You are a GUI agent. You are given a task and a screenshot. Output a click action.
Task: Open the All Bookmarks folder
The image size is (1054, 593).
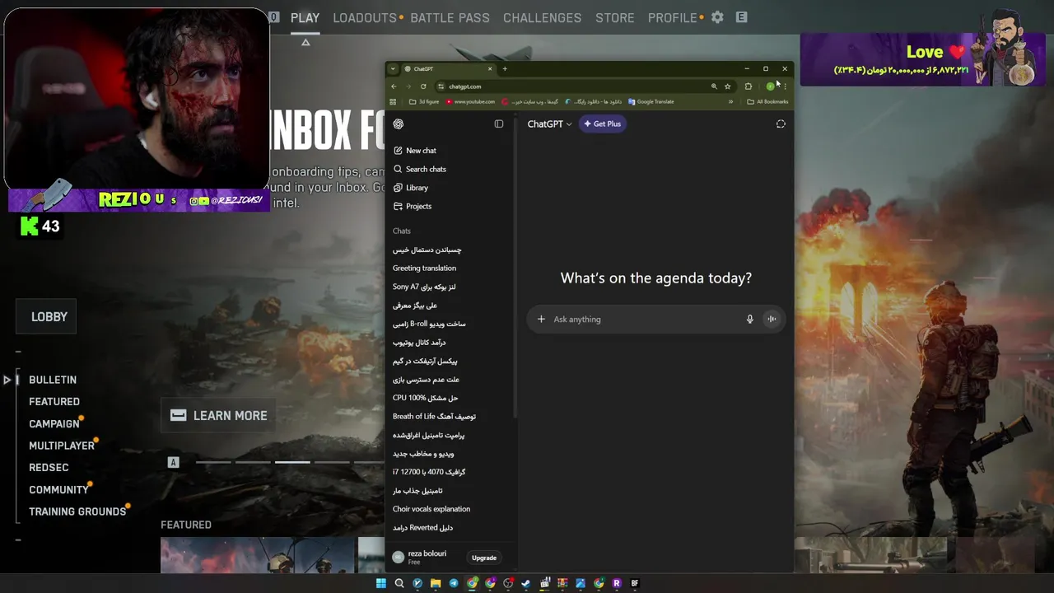click(x=767, y=102)
